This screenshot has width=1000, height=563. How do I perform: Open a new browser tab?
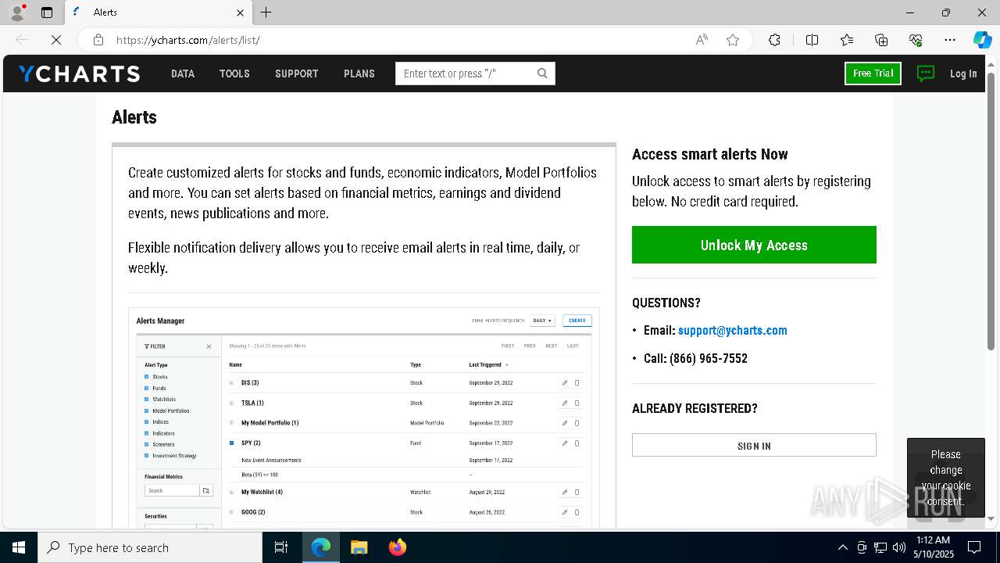pos(266,13)
